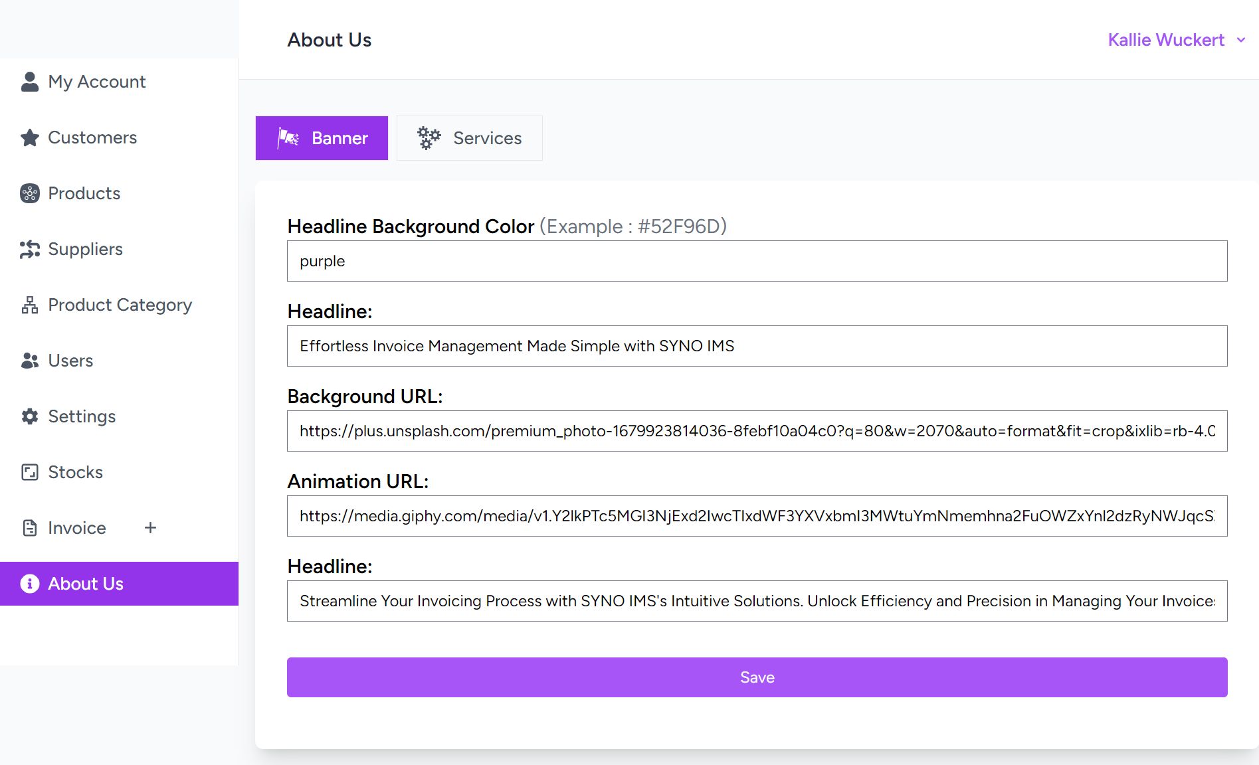Select the Banner tab
1259x765 pixels.
(322, 138)
